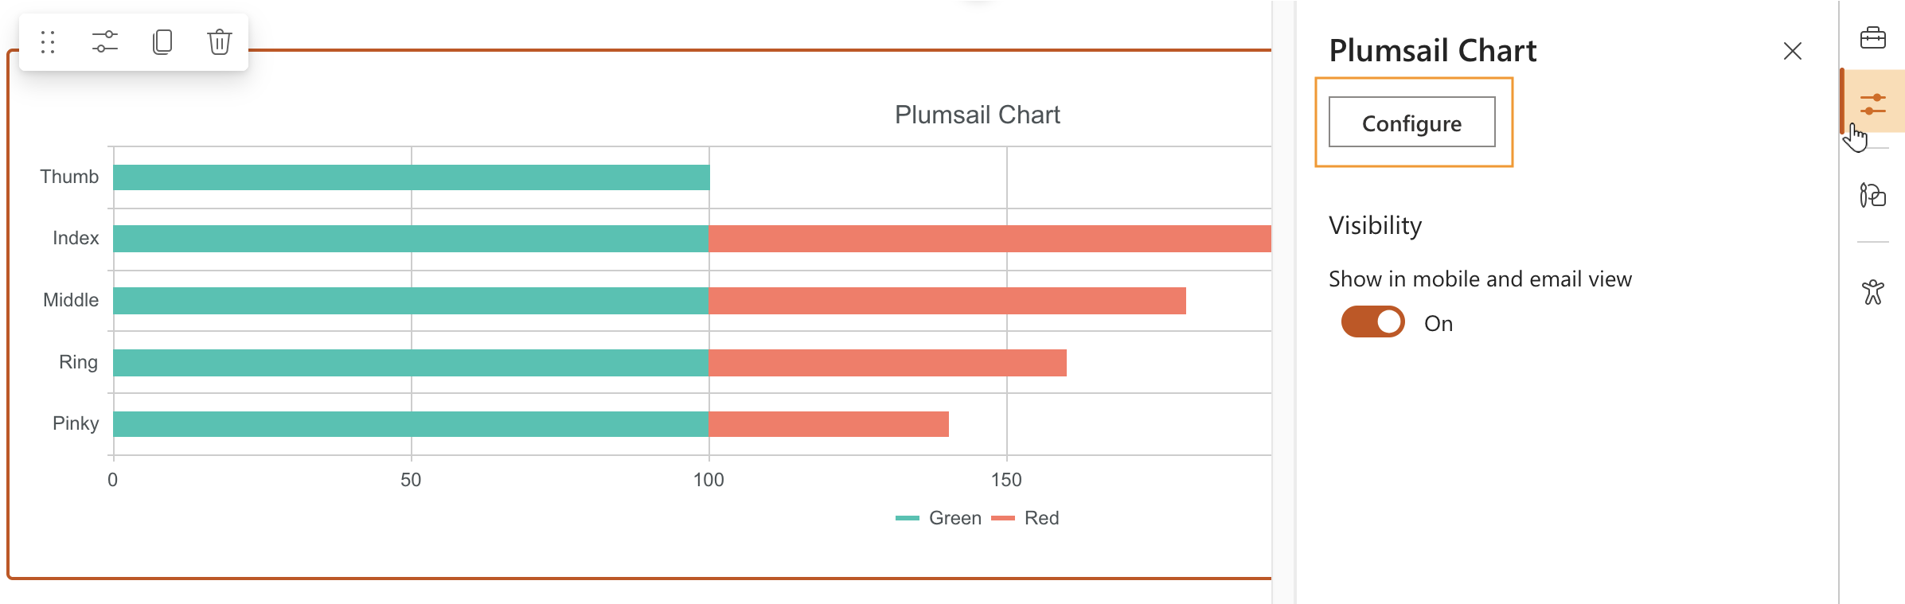Duplicate the chart web part

pyautogui.click(x=162, y=42)
